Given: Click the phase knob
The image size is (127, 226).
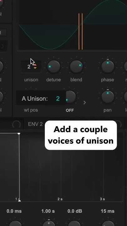Looking at the screenshot, I should coord(108,67).
